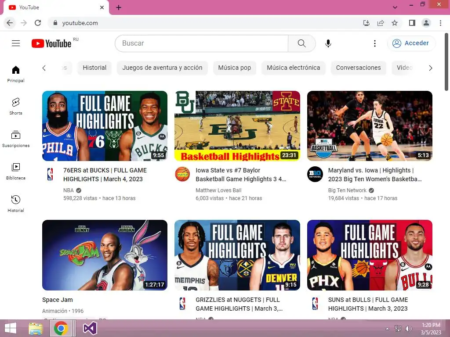This screenshot has height=337, width=450.
Task: Select the Juegos de aventura y acción chip
Action: click(x=162, y=68)
